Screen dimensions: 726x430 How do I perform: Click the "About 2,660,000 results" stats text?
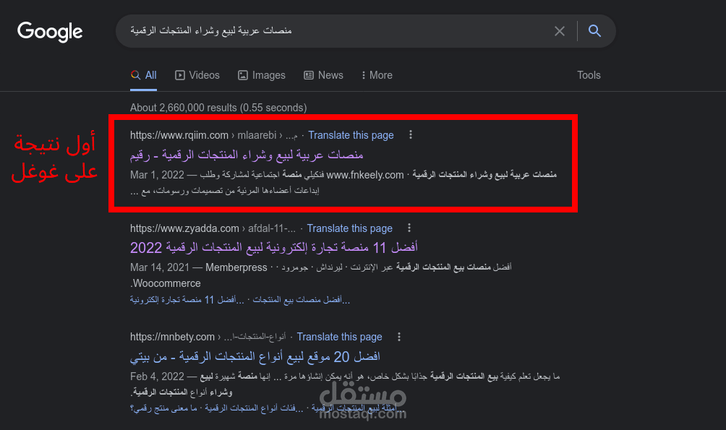pos(218,108)
